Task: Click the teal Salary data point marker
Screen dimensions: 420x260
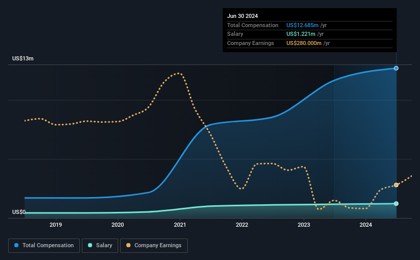Action: (396, 204)
